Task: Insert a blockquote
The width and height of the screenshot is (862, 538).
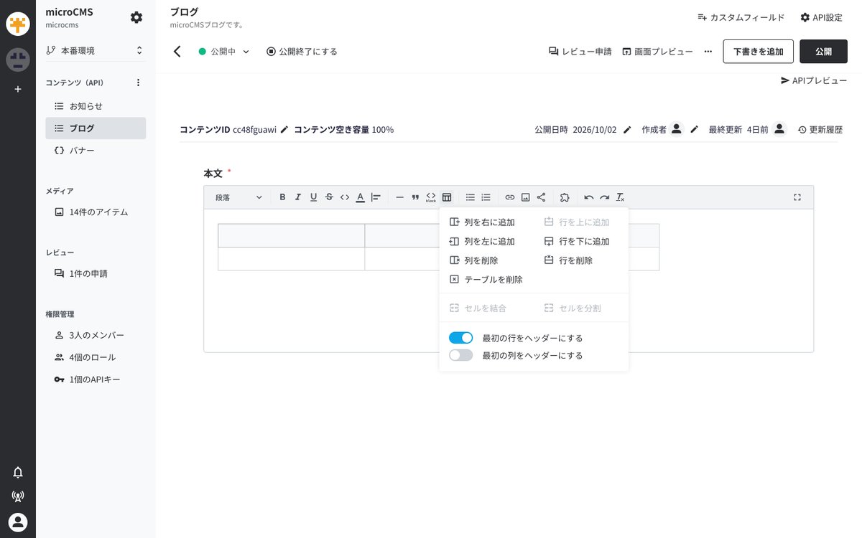Action: [x=415, y=197]
